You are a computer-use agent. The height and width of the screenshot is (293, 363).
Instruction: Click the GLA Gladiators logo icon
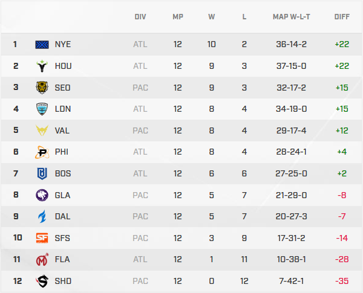point(42,195)
